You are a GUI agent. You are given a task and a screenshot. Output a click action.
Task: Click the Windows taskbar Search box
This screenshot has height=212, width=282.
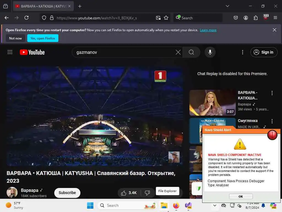(127, 205)
